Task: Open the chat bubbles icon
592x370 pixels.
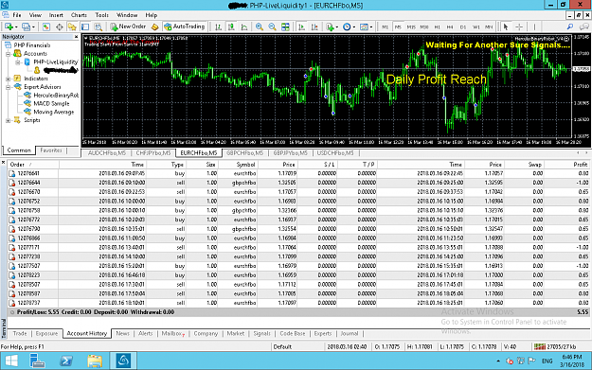Action: 584,26
